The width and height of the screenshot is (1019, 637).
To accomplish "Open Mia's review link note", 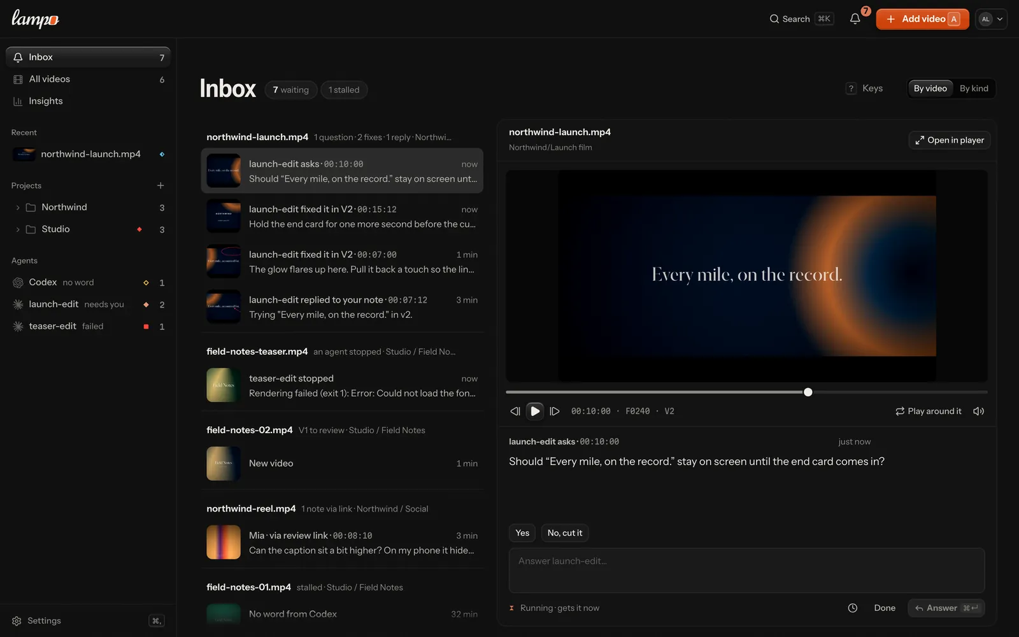I will 342,542.
